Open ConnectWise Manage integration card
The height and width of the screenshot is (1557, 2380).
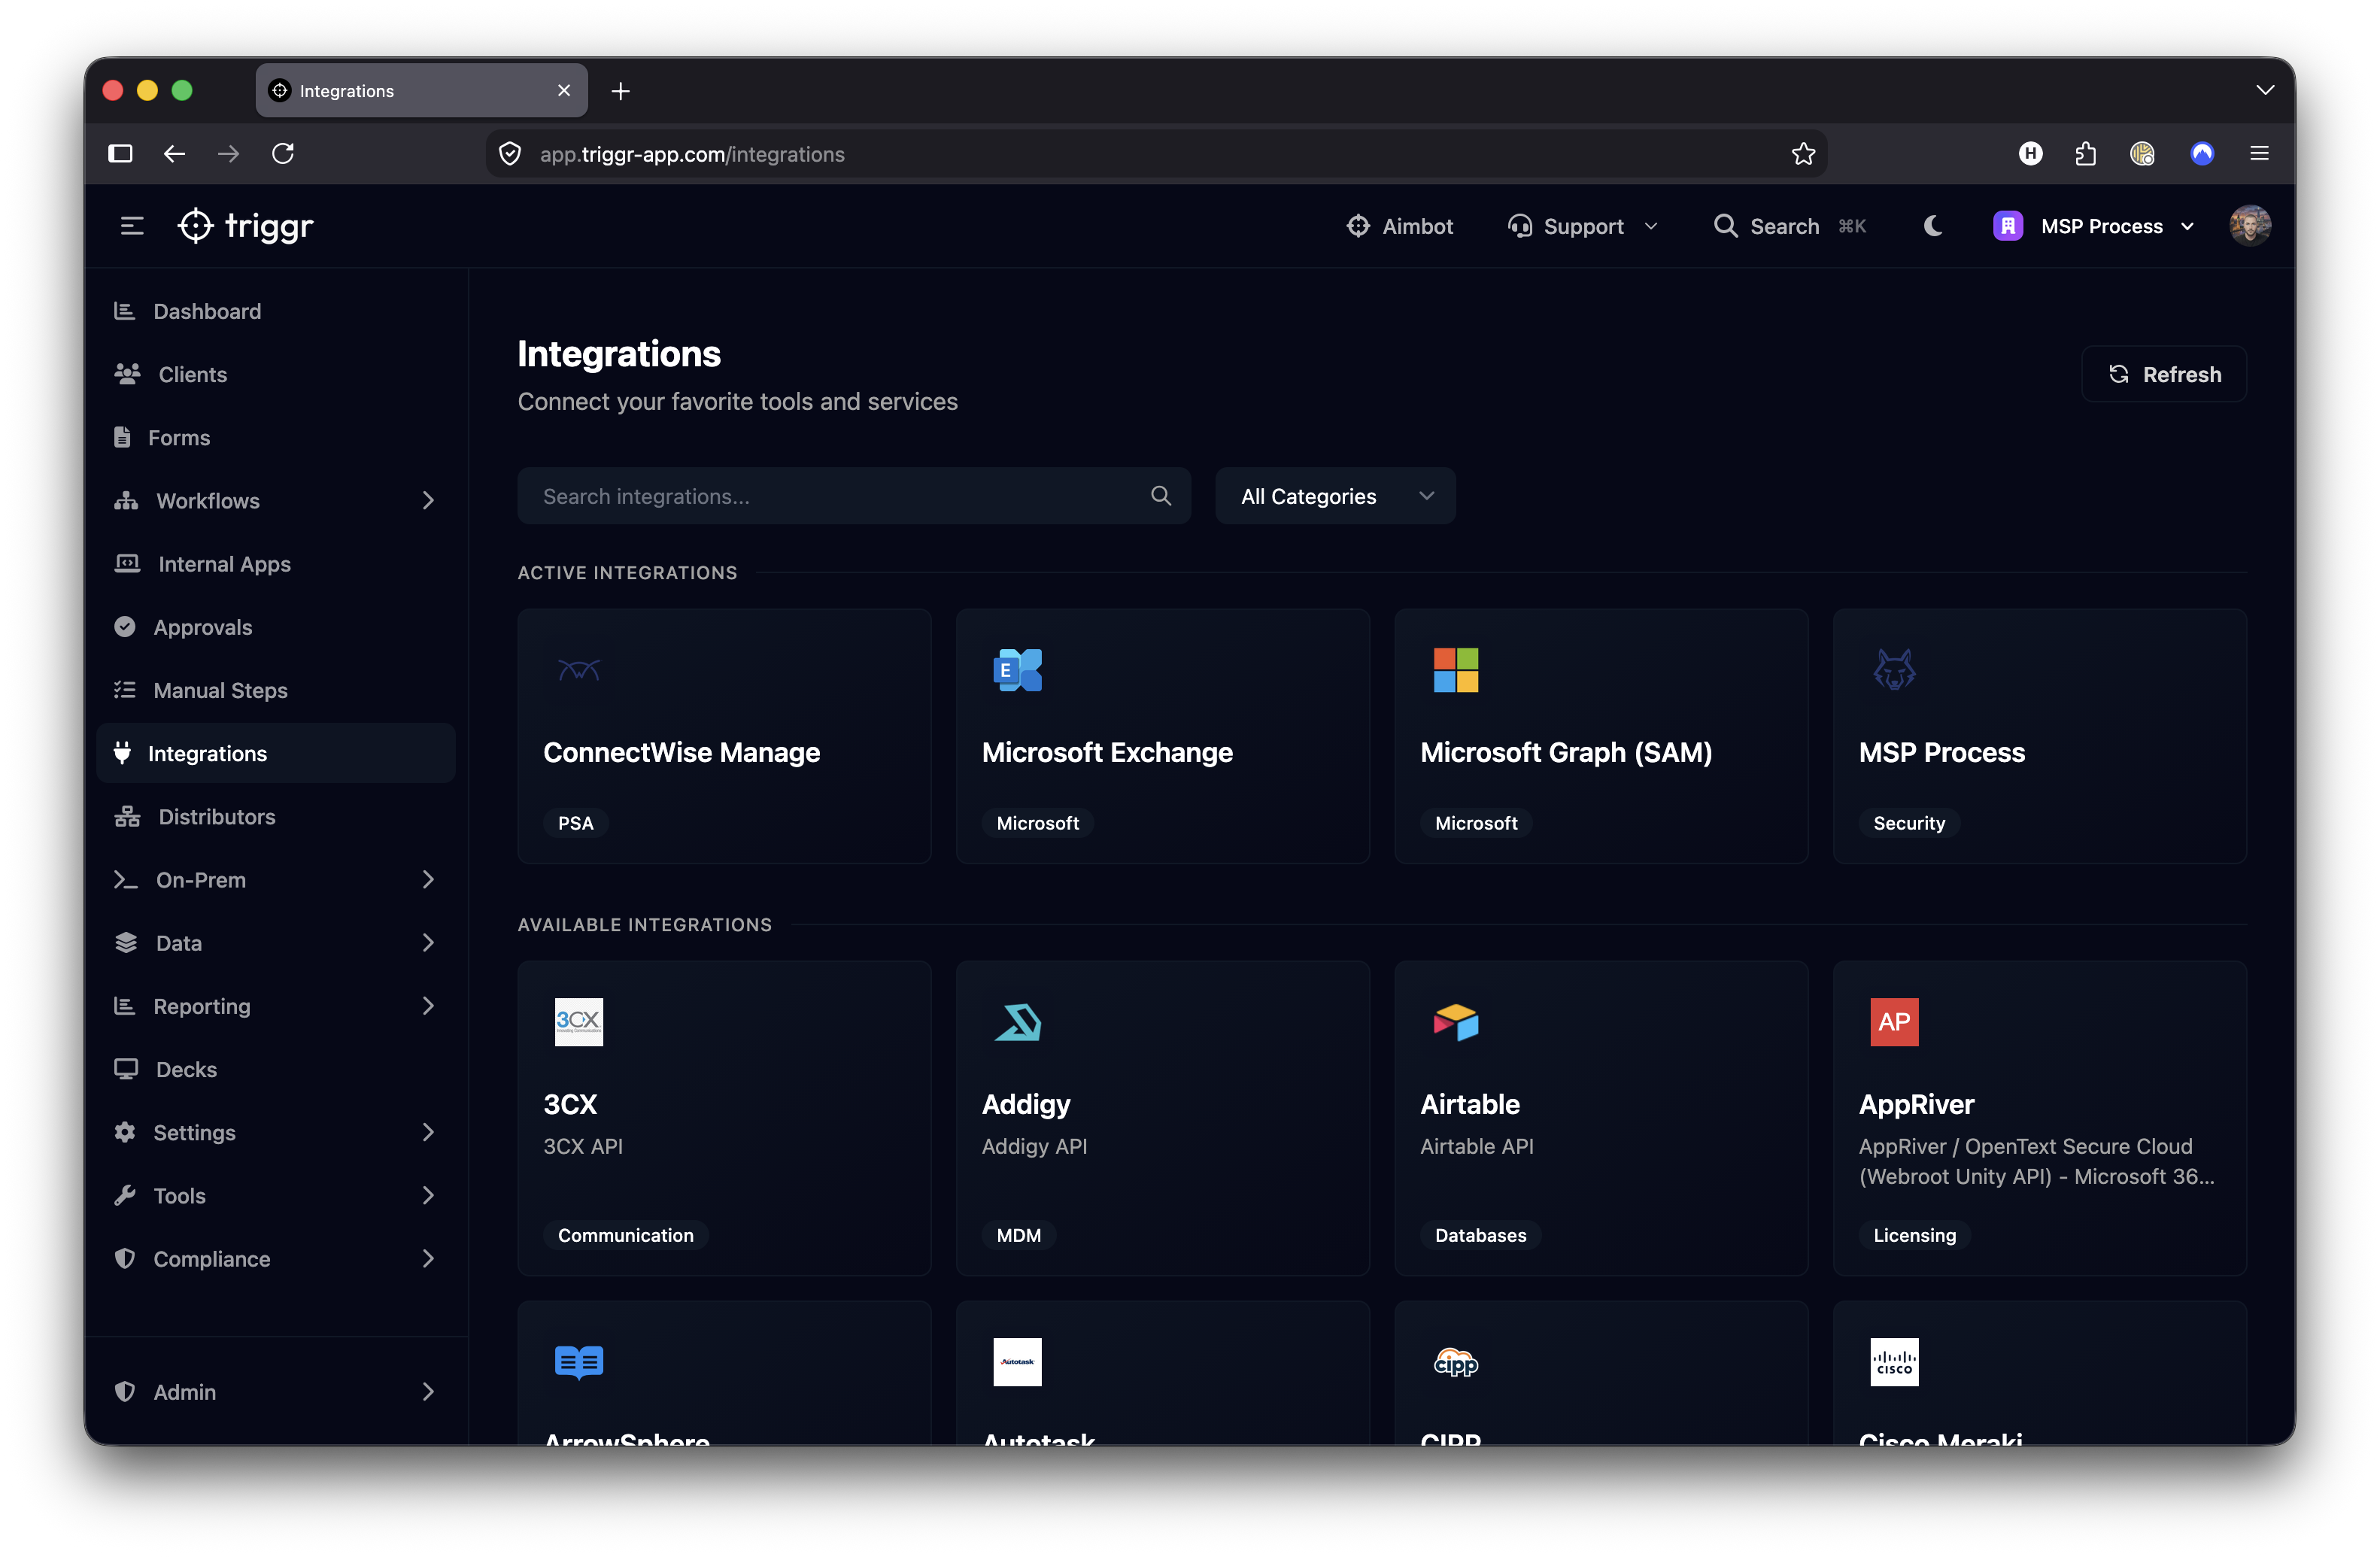pyautogui.click(x=724, y=736)
